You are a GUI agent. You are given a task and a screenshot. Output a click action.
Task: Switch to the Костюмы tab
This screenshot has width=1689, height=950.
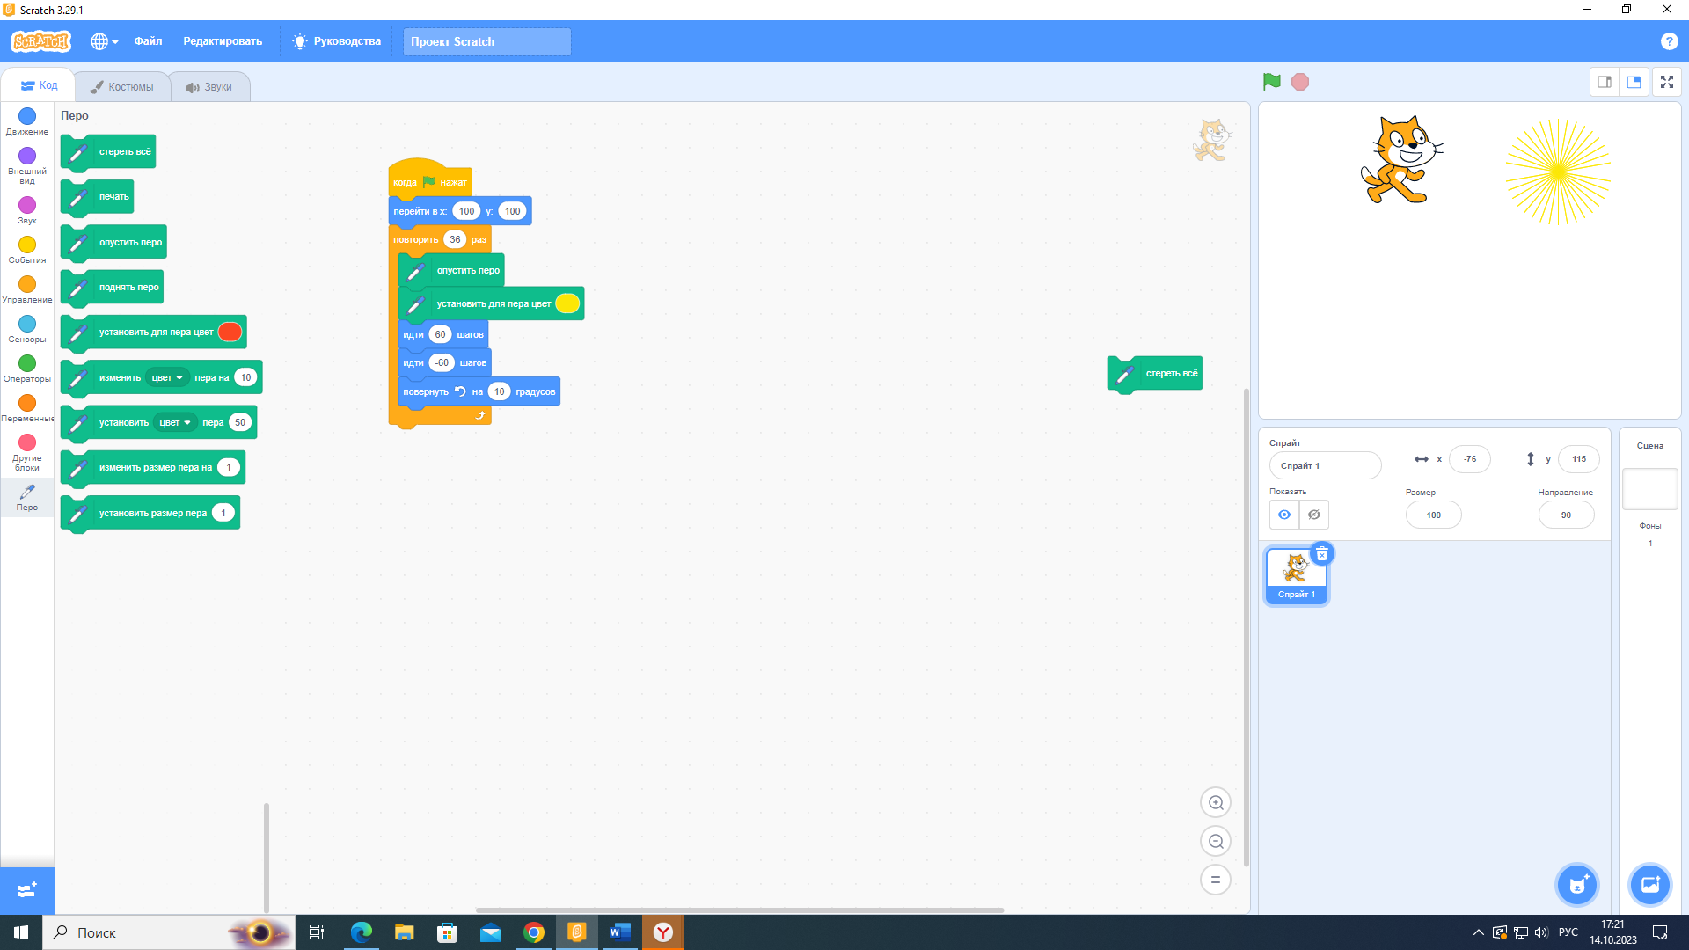[x=122, y=86]
